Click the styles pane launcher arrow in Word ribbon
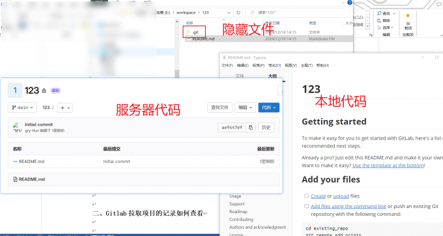This screenshot has height=236, width=443. point(371,35)
